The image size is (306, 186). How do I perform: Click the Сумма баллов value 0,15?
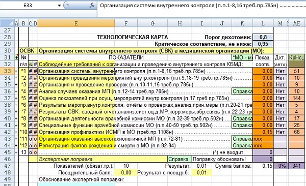click(x=263, y=166)
